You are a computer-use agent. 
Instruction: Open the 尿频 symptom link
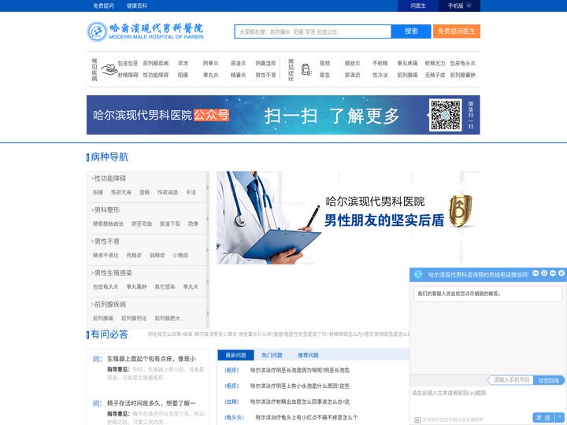324,63
